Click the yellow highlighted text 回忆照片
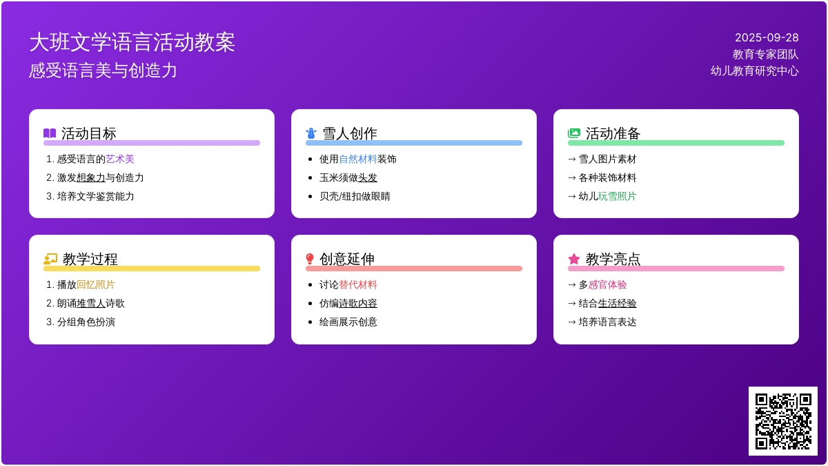Screen dimensions: 828x466 point(96,284)
